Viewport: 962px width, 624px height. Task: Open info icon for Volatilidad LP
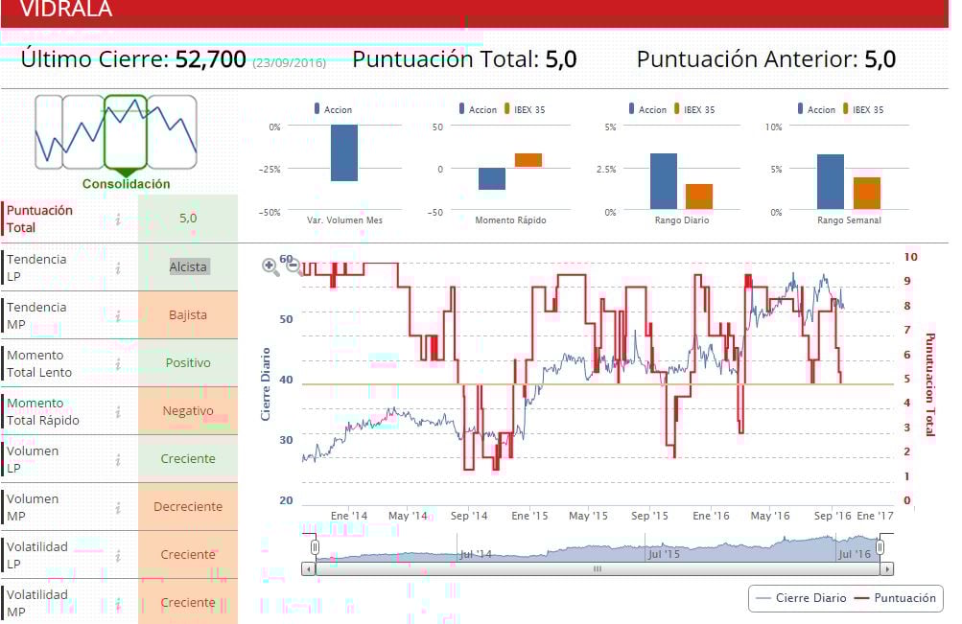[x=118, y=555]
